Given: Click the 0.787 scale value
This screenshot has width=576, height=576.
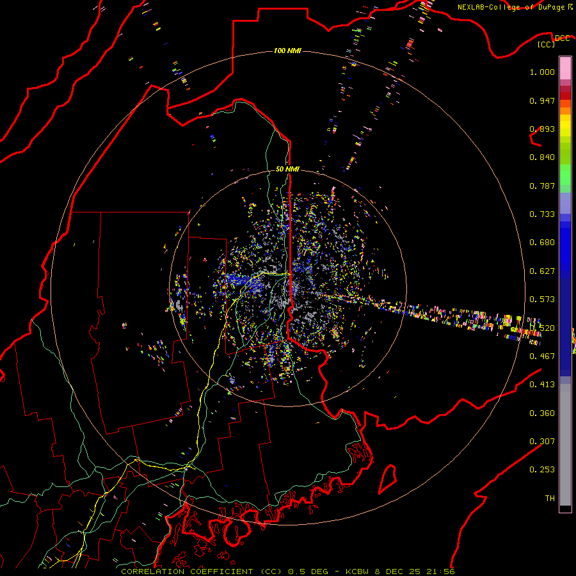Looking at the screenshot, I should [542, 186].
